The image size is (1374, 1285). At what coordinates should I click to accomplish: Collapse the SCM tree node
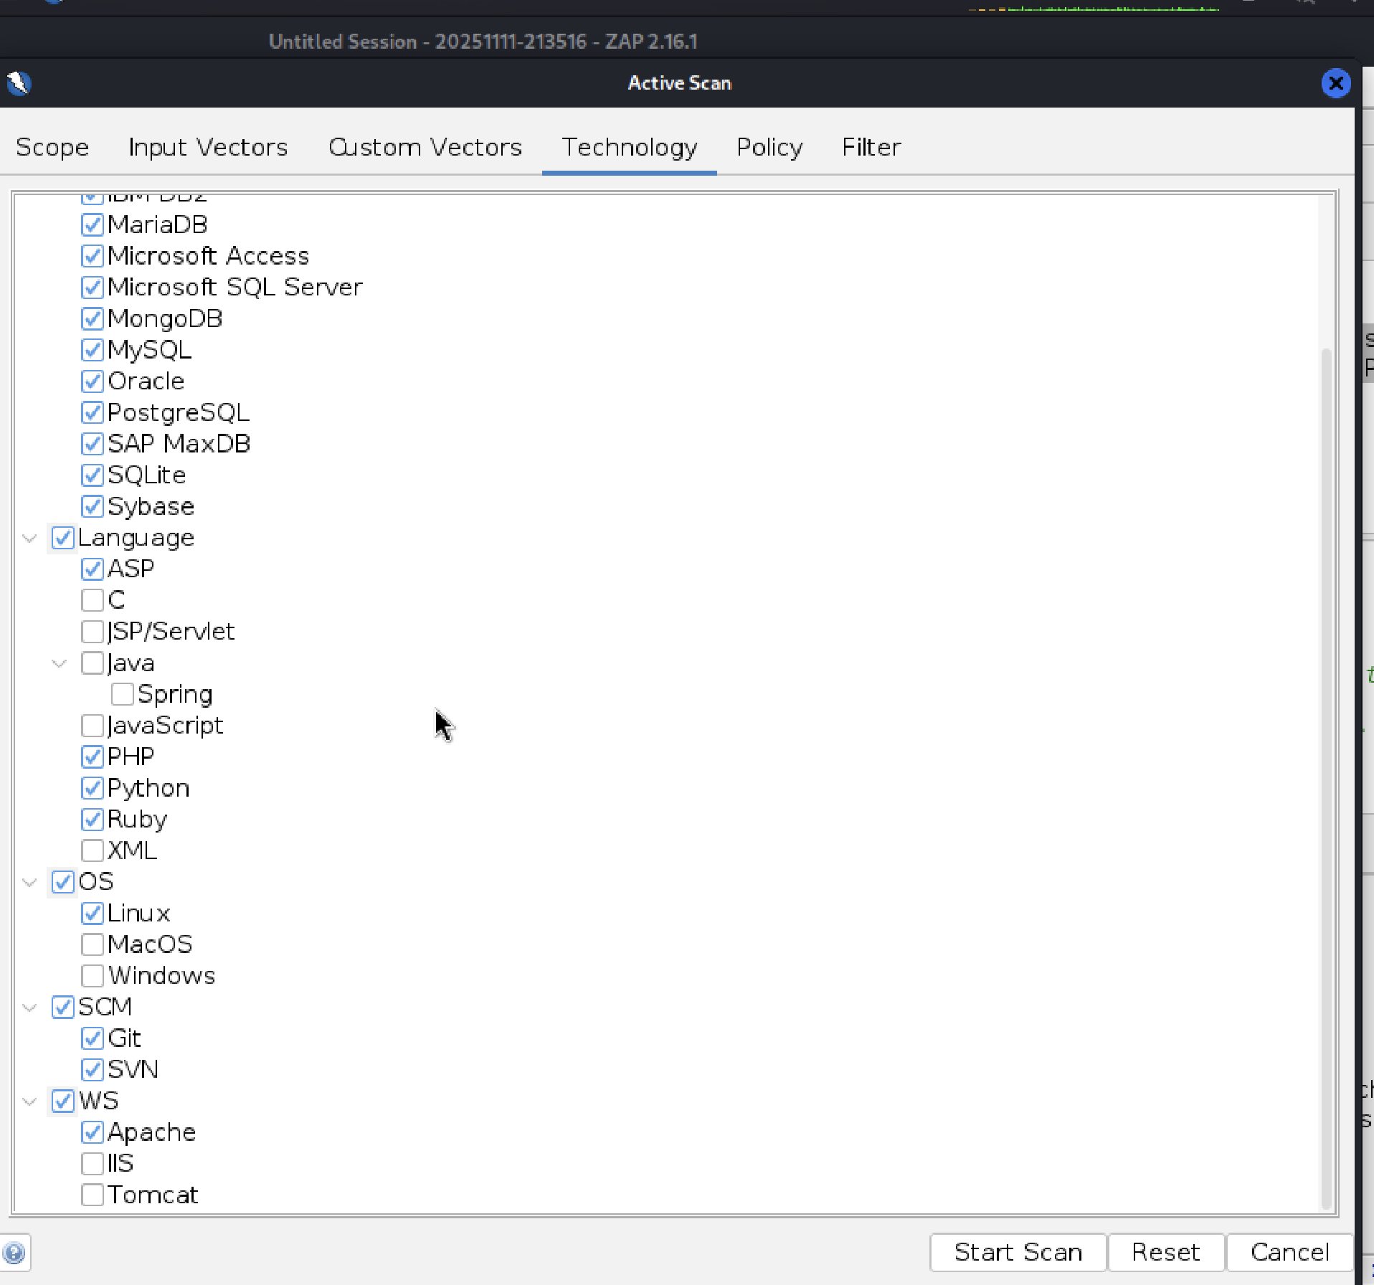click(29, 1007)
